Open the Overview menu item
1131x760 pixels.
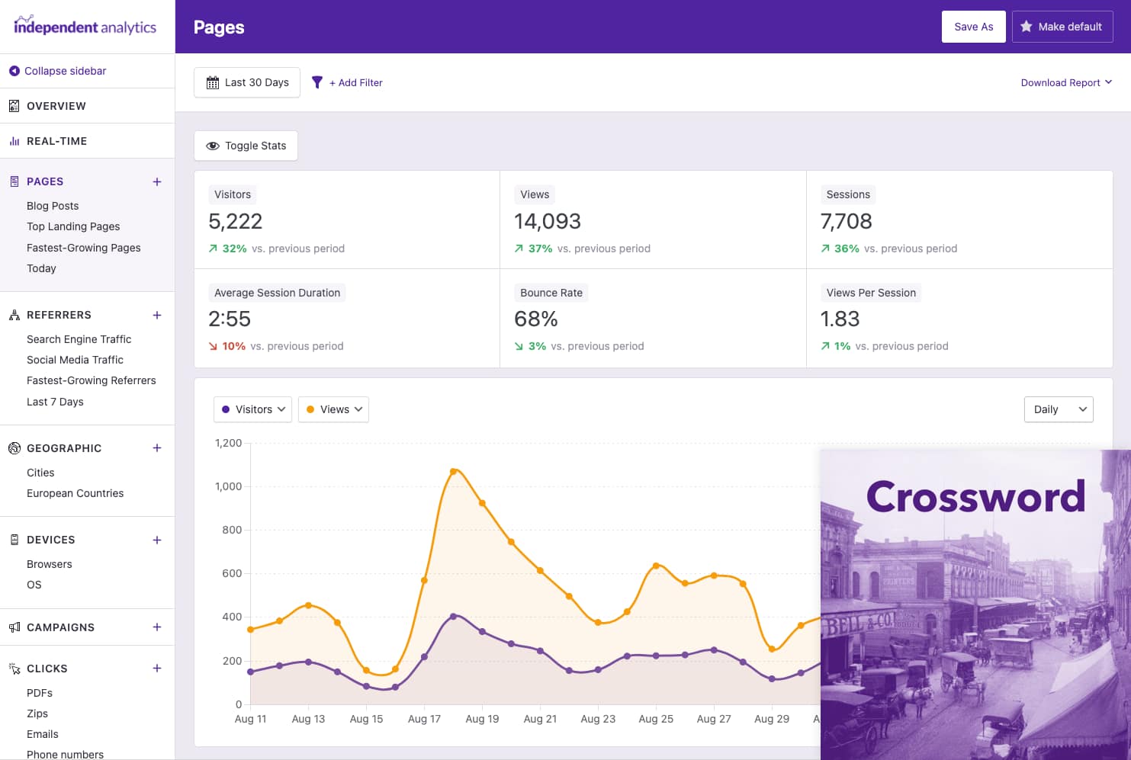coord(56,106)
